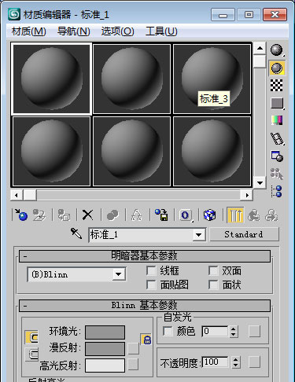Open the Sample Type sphere flyout

point(277,50)
